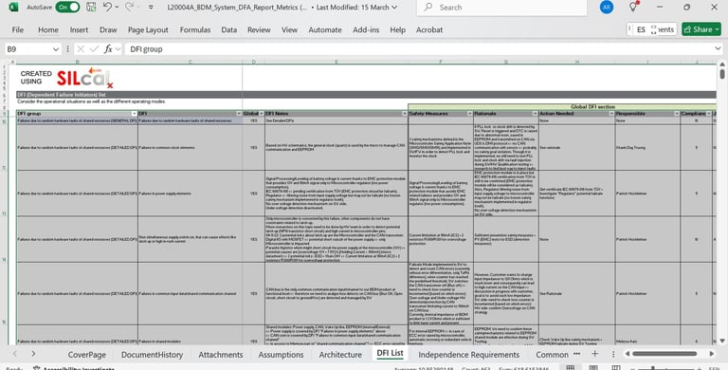Switch to the Architecture sheet tab
This screenshot has height=370, width=728.
pyautogui.click(x=340, y=355)
